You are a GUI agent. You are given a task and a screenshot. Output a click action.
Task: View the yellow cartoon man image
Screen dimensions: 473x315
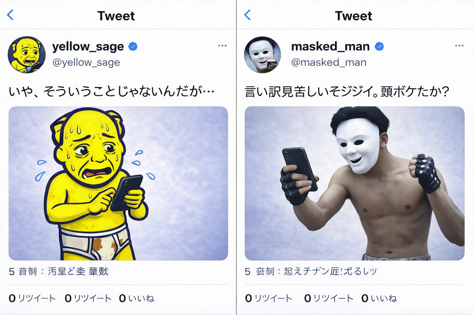(118, 183)
